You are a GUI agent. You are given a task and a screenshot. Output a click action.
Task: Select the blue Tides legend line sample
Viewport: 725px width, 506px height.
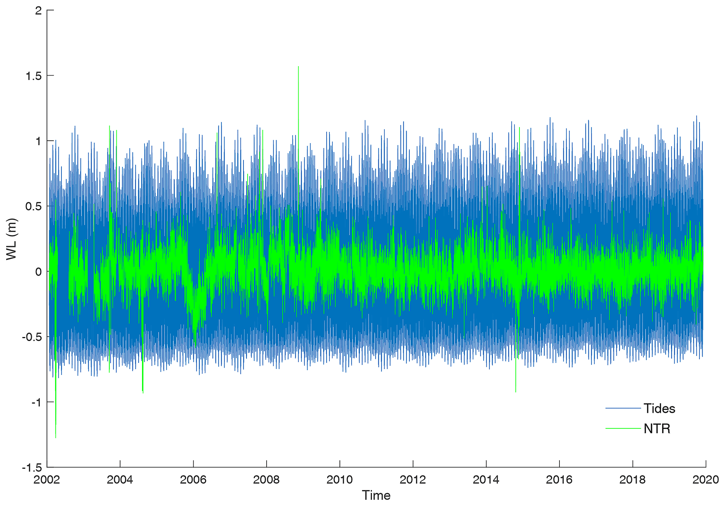(623, 409)
